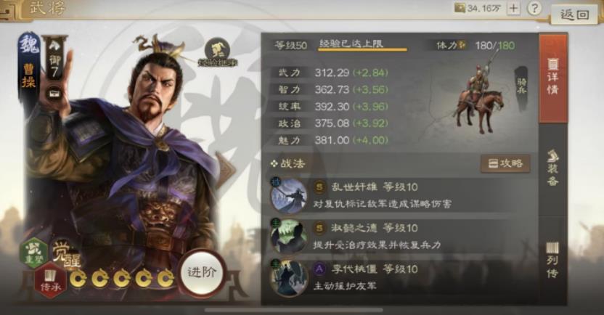Click the experience progress bar 经验已达上限
604x315 pixels.
362,46
